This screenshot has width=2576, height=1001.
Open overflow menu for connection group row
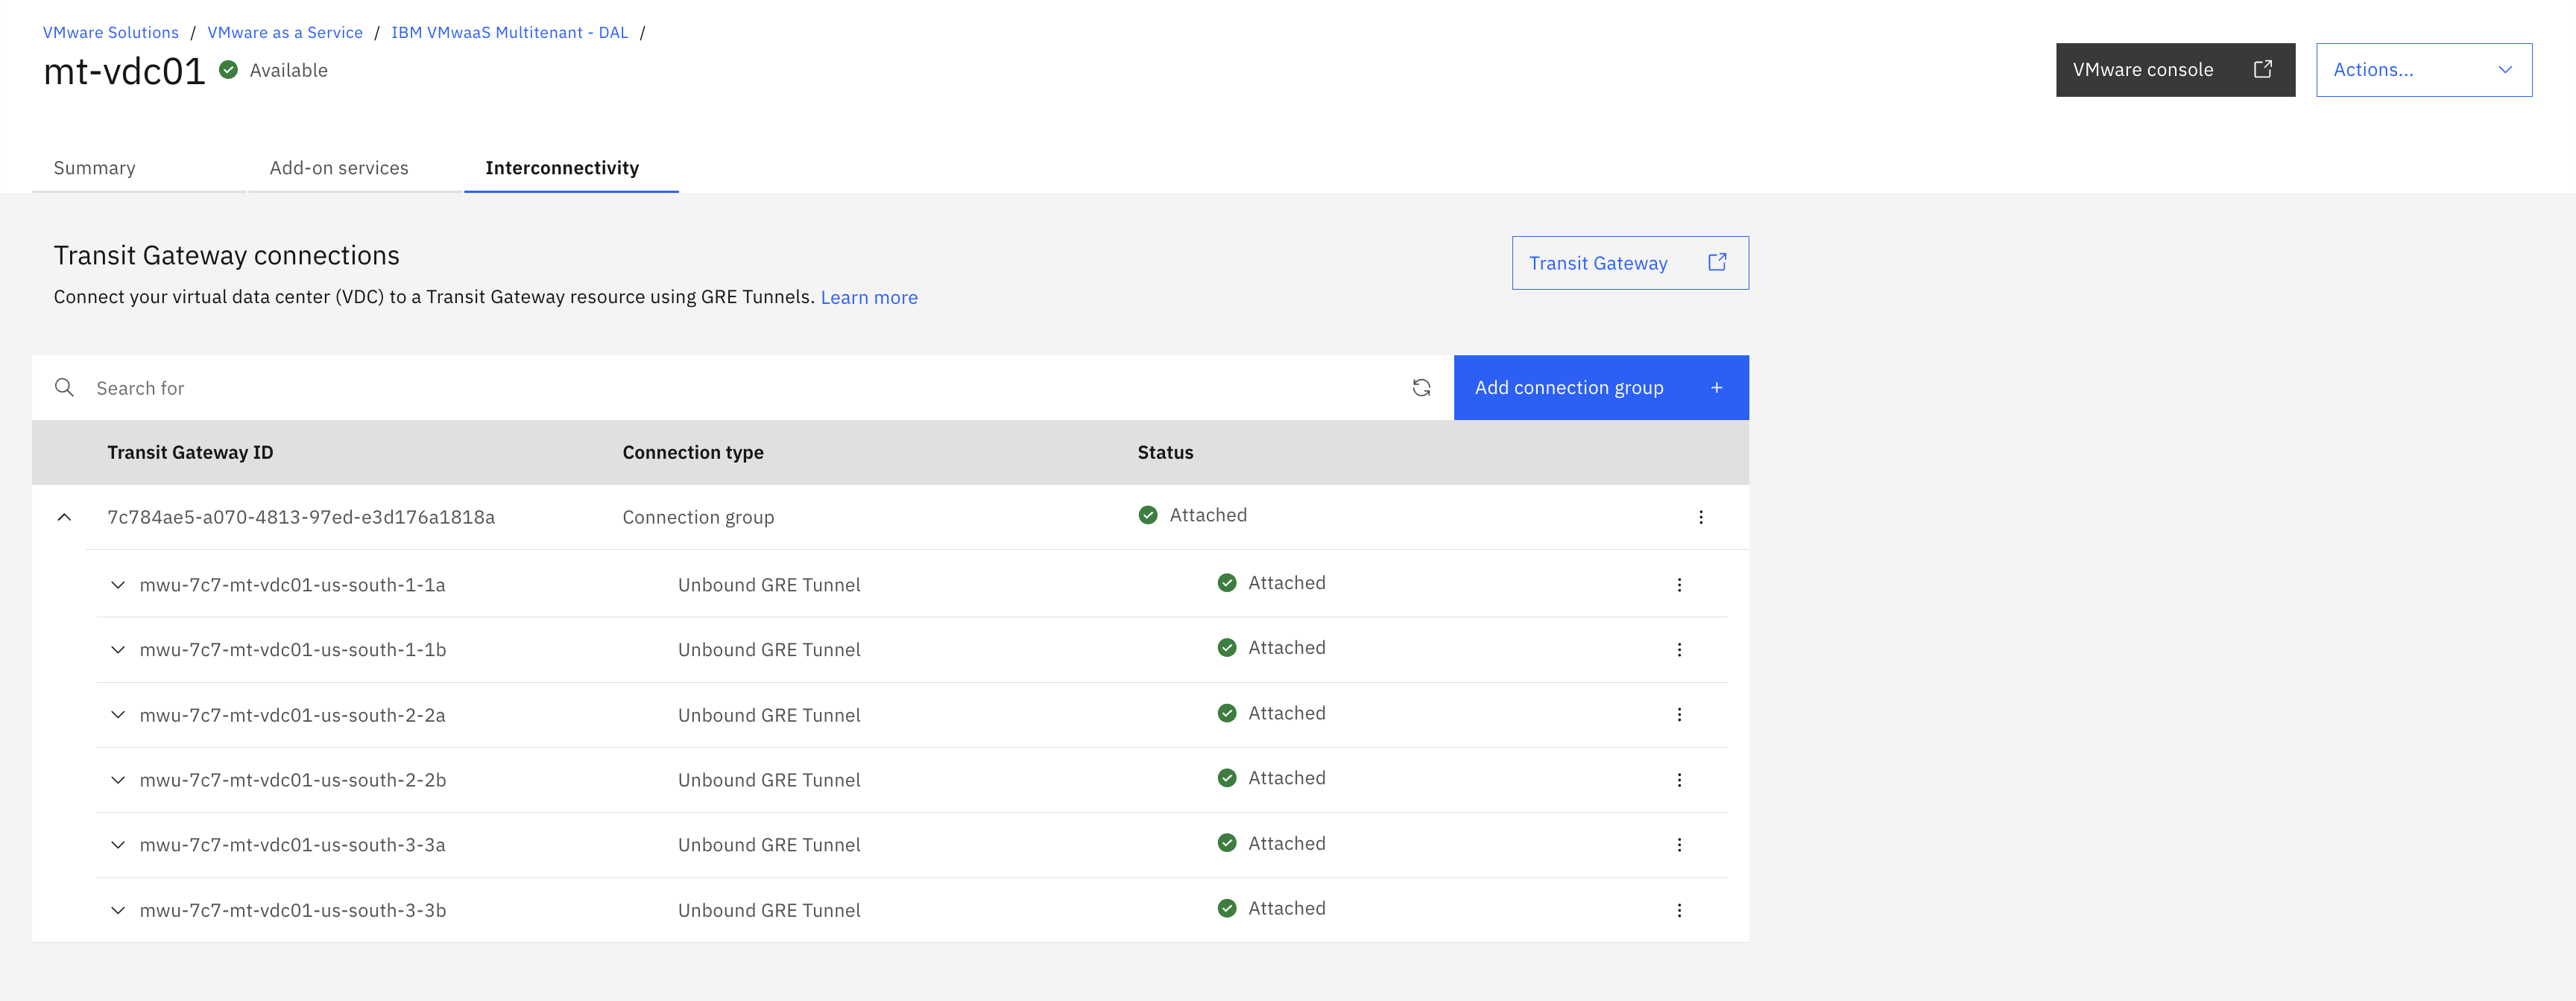pos(1700,518)
